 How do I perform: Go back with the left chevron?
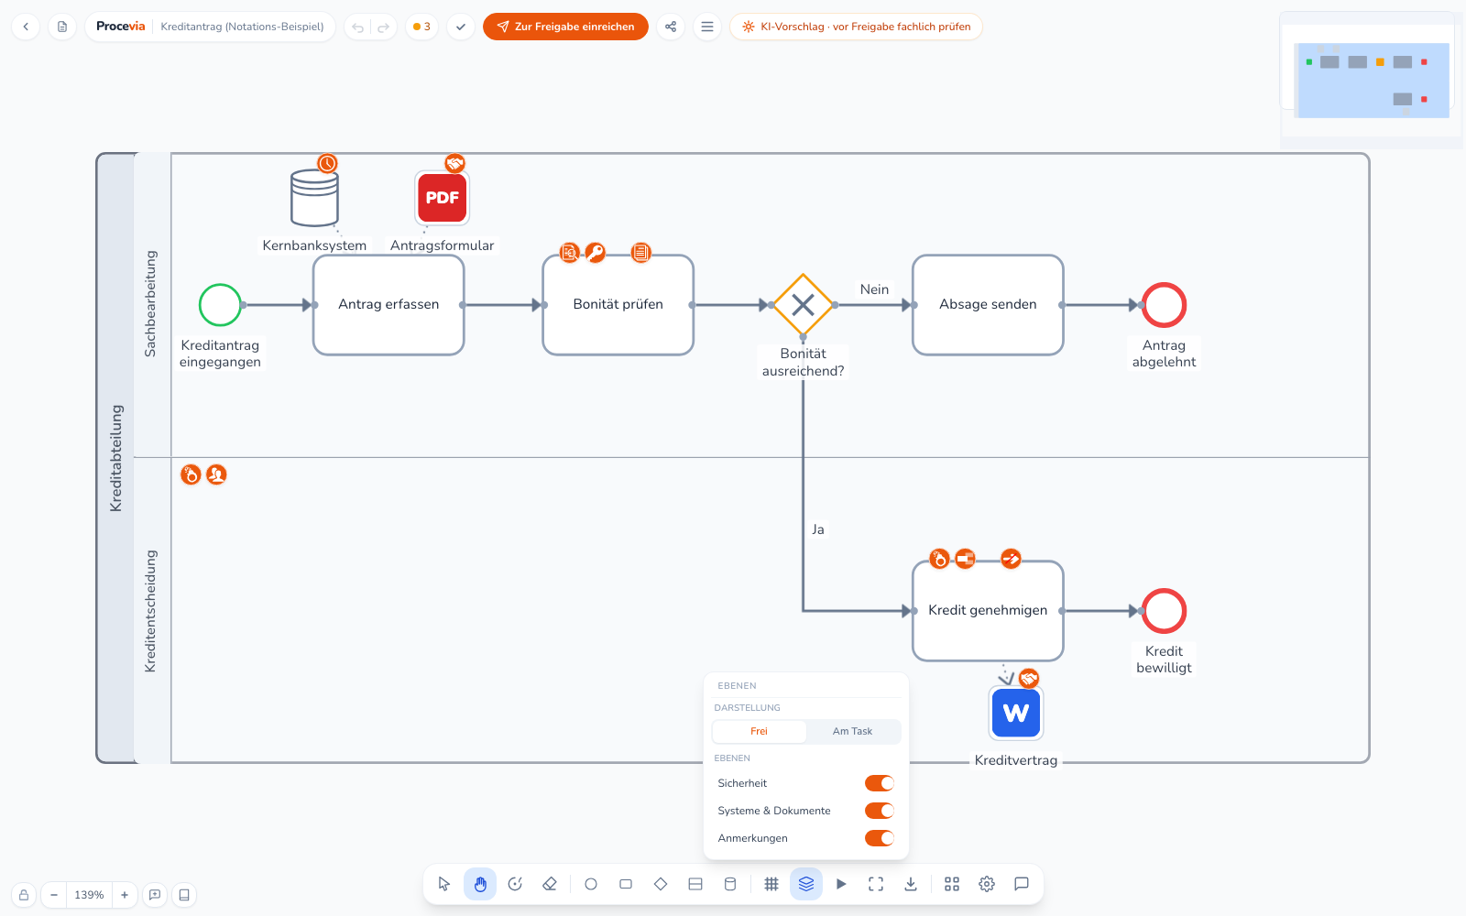(x=26, y=27)
